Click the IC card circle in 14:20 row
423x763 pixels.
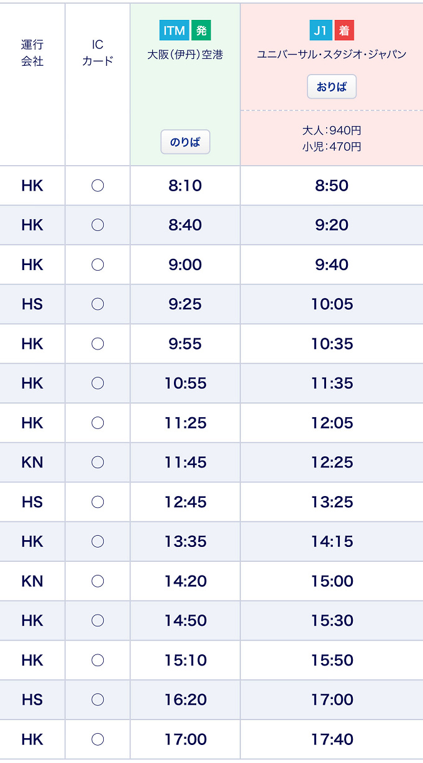tap(98, 581)
